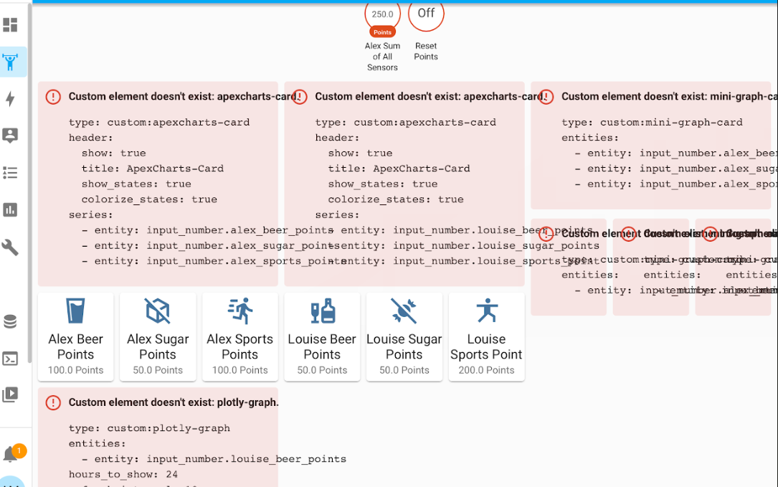Screen dimensions: 778x487
Task: Click the running figure icon on Alex Sports Points
Action: tap(239, 311)
